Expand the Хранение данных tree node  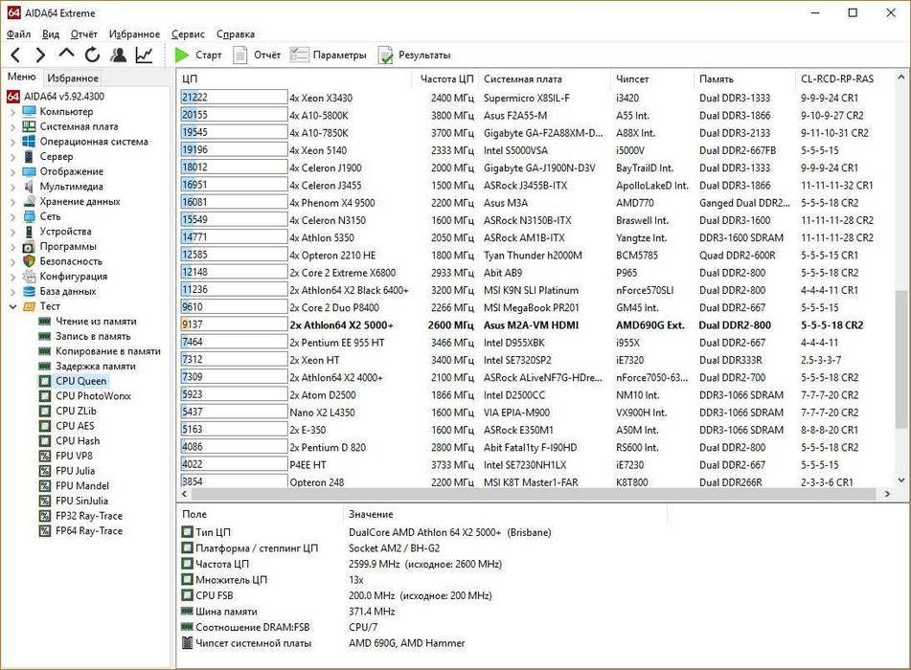tap(12, 201)
